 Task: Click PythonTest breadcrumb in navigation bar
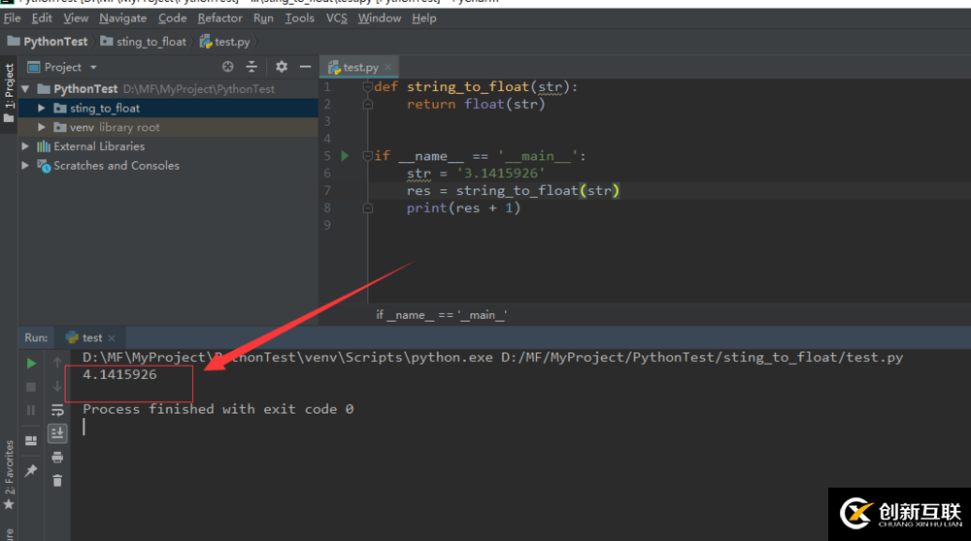coord(48,42)
